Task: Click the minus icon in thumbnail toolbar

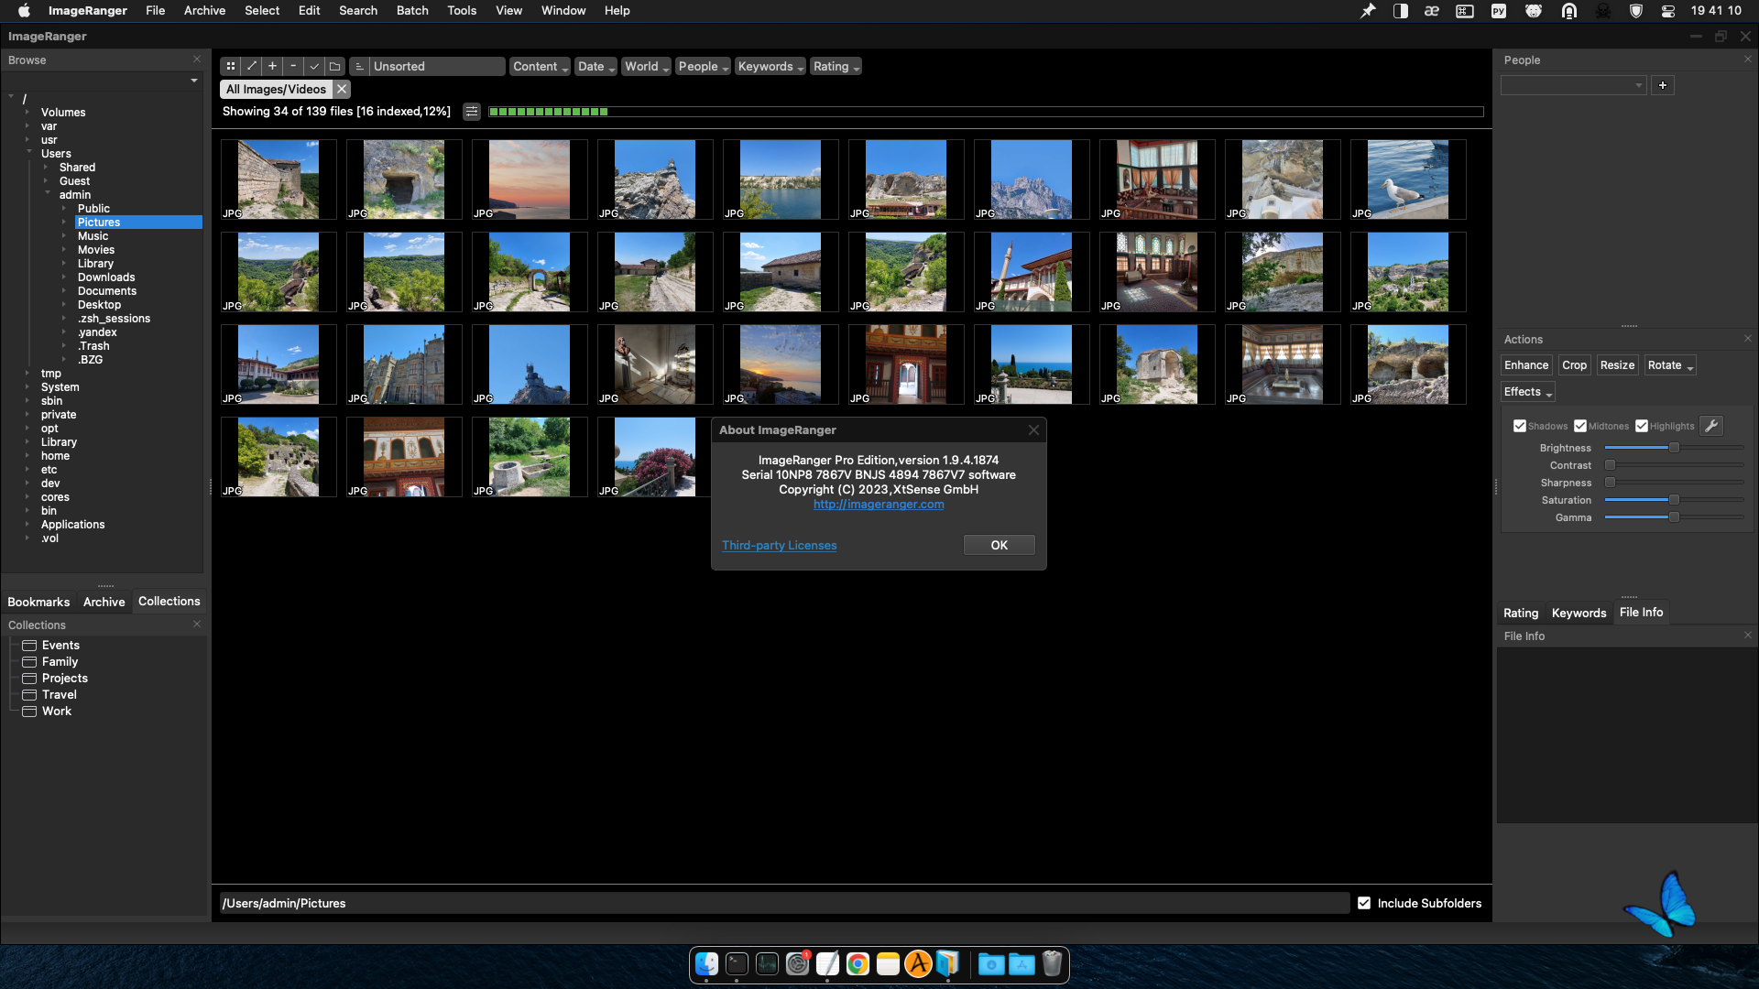Action: pos(293,66)
